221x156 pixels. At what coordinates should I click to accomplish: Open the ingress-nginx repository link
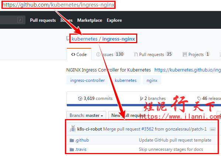point(118,39)
